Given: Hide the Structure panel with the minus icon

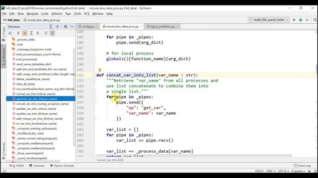Looking at the screenshot, I should tap(72, 26).
